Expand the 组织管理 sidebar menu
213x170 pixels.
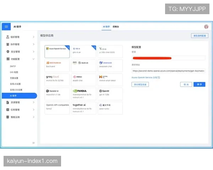pyautogui.click(x=20, y=37)
